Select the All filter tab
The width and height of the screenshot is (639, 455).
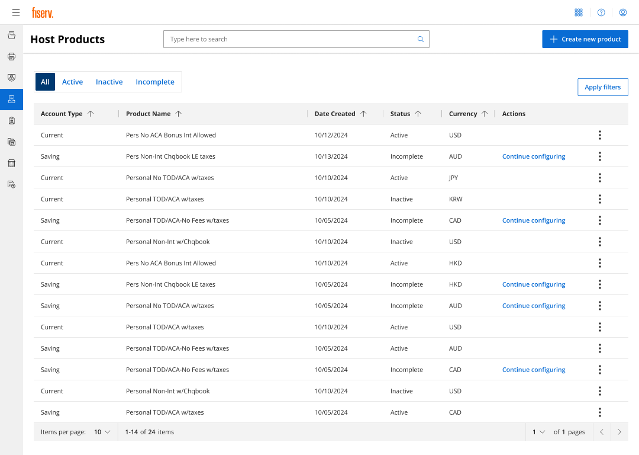45,82
